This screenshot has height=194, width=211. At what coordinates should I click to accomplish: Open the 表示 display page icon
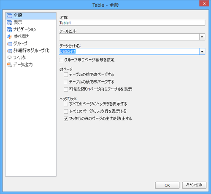(x=9, y=23)
